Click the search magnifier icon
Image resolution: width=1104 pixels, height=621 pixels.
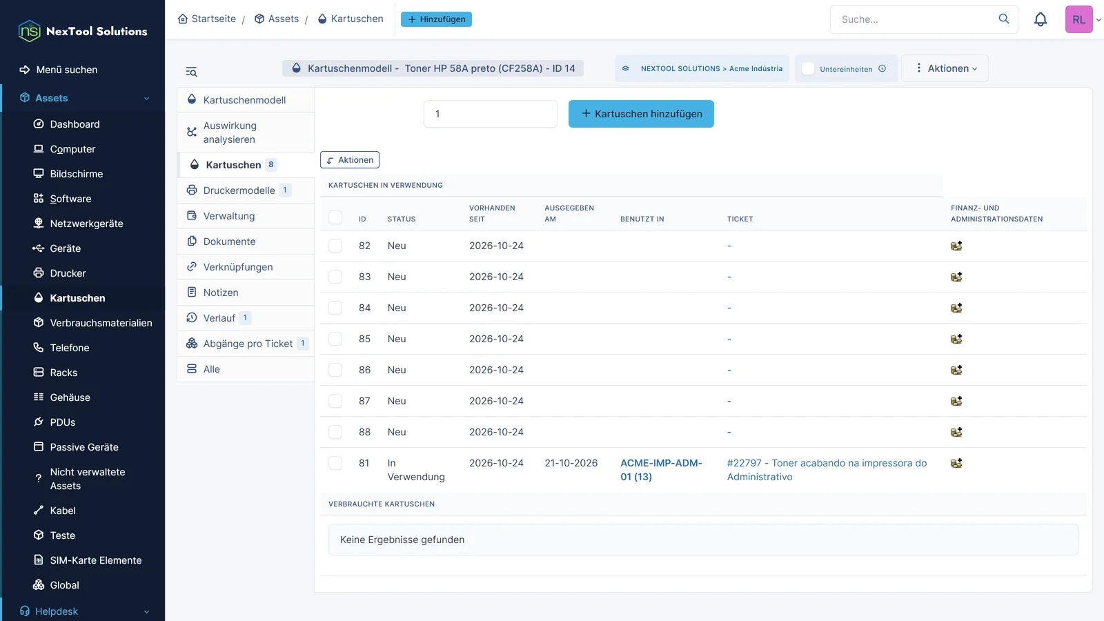(1004, 19)
